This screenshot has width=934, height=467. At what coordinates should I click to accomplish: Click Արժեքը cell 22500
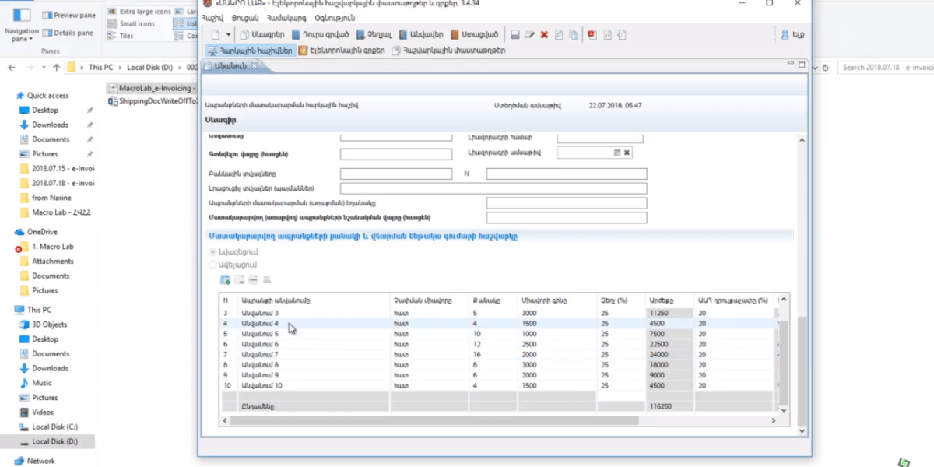point(669,343)
